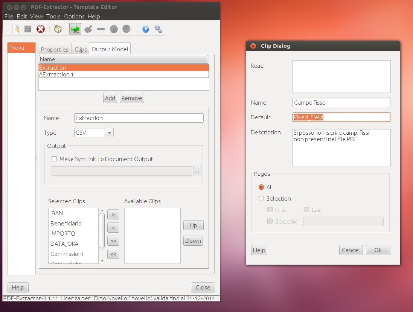This screenshot has height=312, width=413.
Task: Click the Selected Clips list scrollbar
Action: pyautogui.click(x=102, y=230)
